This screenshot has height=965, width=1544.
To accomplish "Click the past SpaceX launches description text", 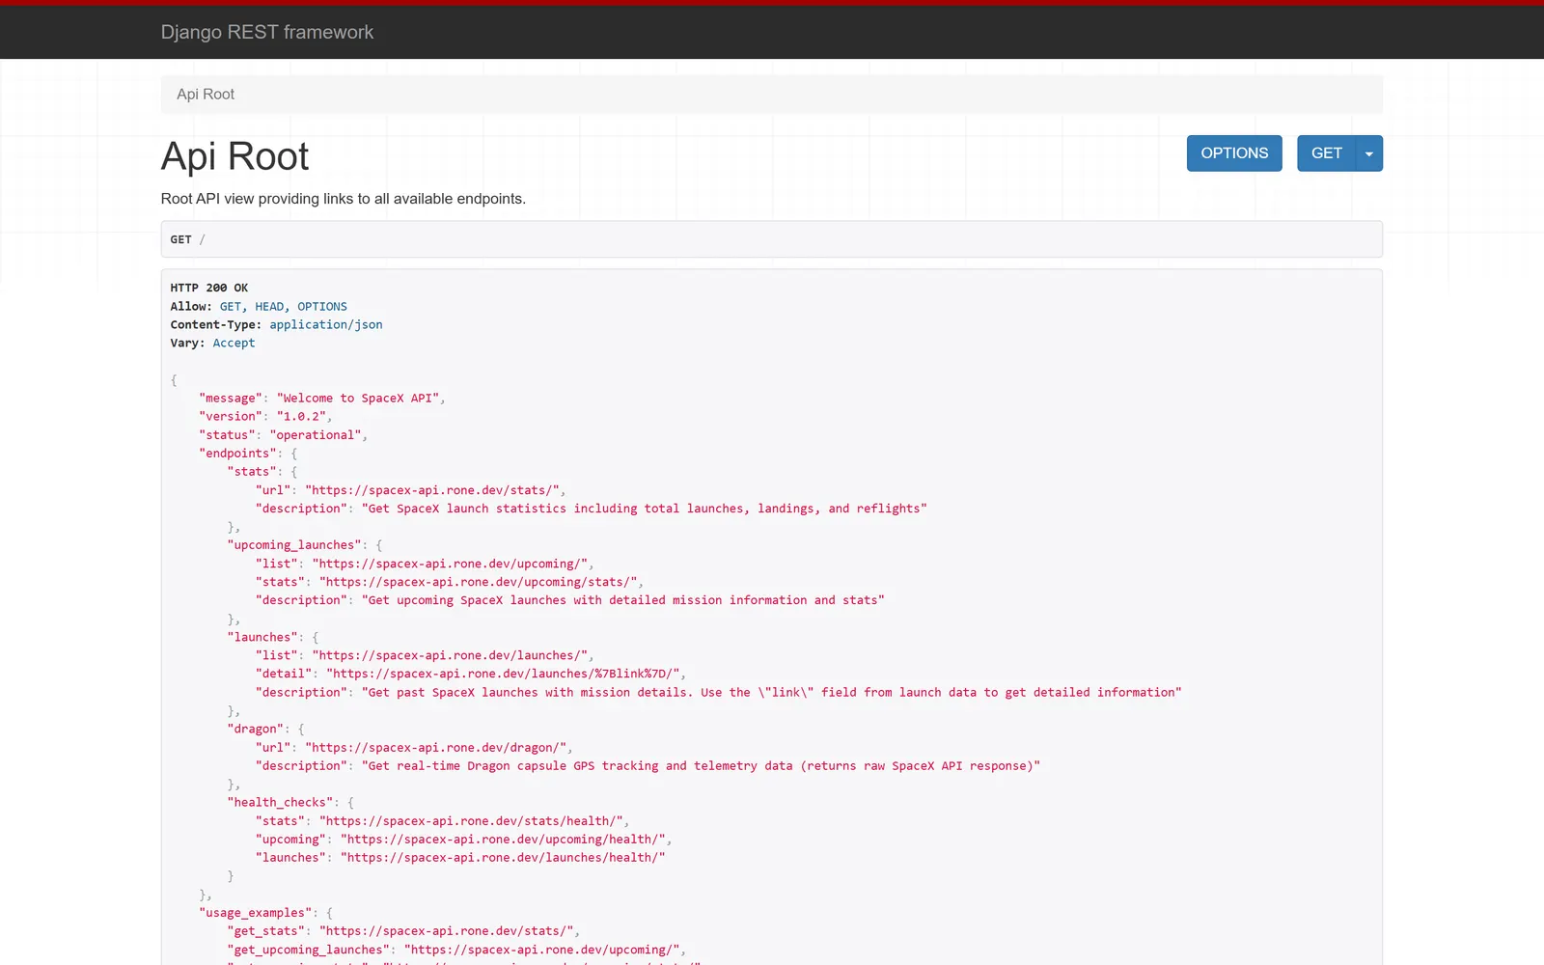I will (772, 693).
